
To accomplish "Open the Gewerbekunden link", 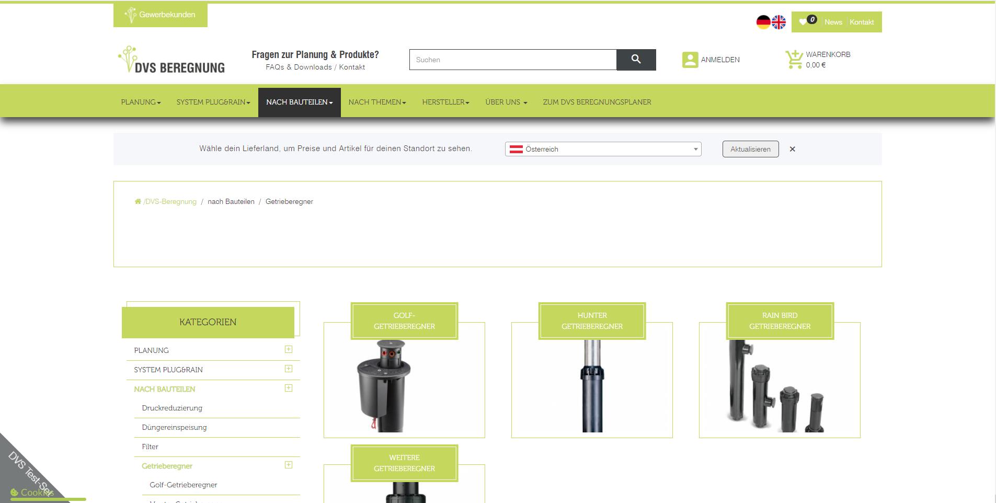I will [161, 15].
